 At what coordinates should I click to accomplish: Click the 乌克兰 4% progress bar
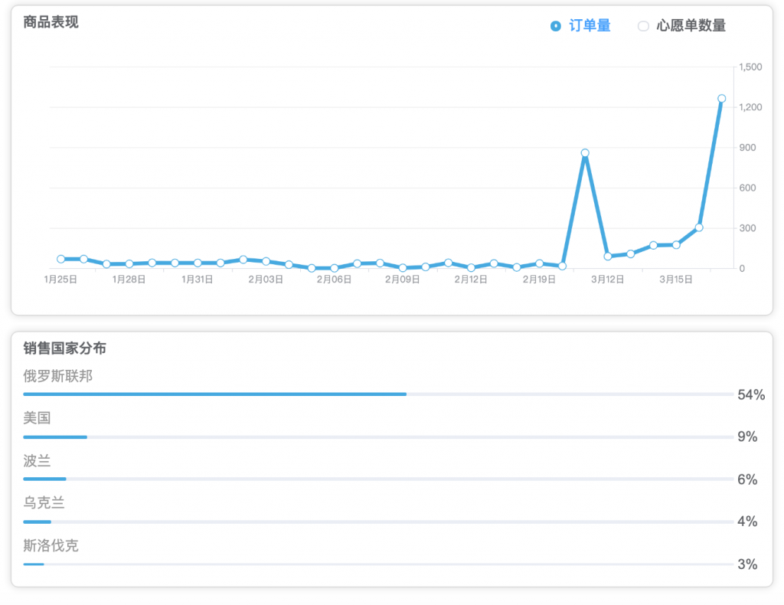(378, 522)
